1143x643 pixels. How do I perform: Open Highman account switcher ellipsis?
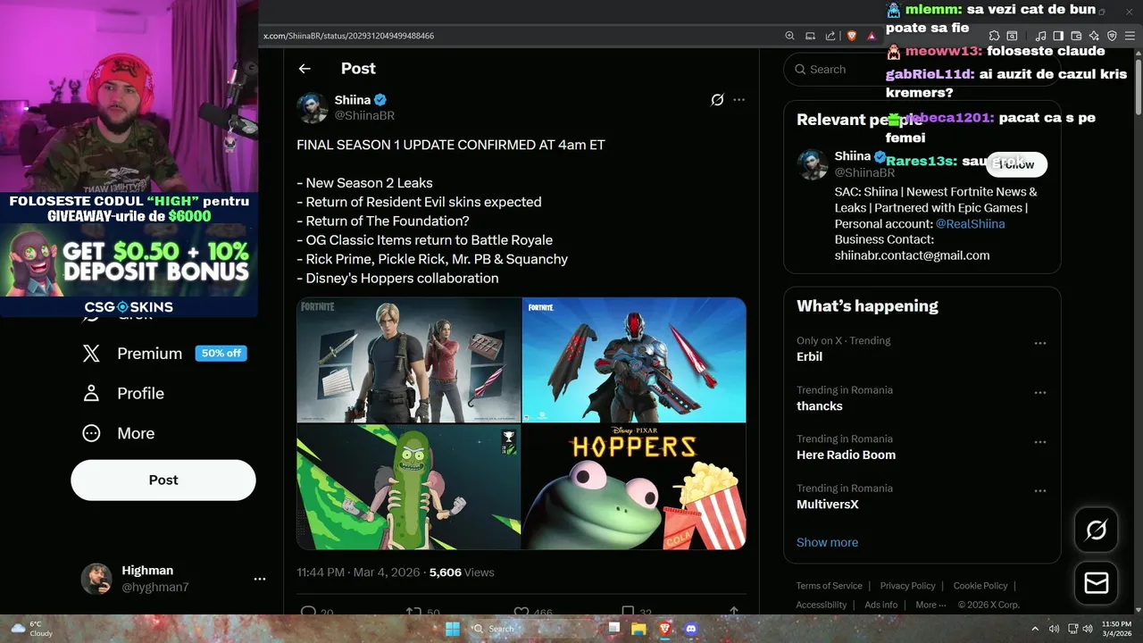pos(260,579)
